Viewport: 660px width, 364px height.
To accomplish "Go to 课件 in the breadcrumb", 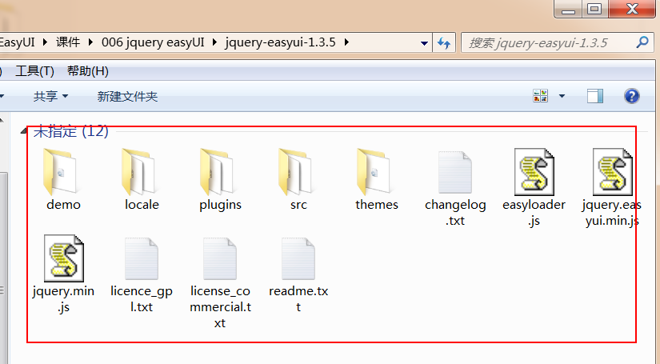I will [x=68, y=42].
